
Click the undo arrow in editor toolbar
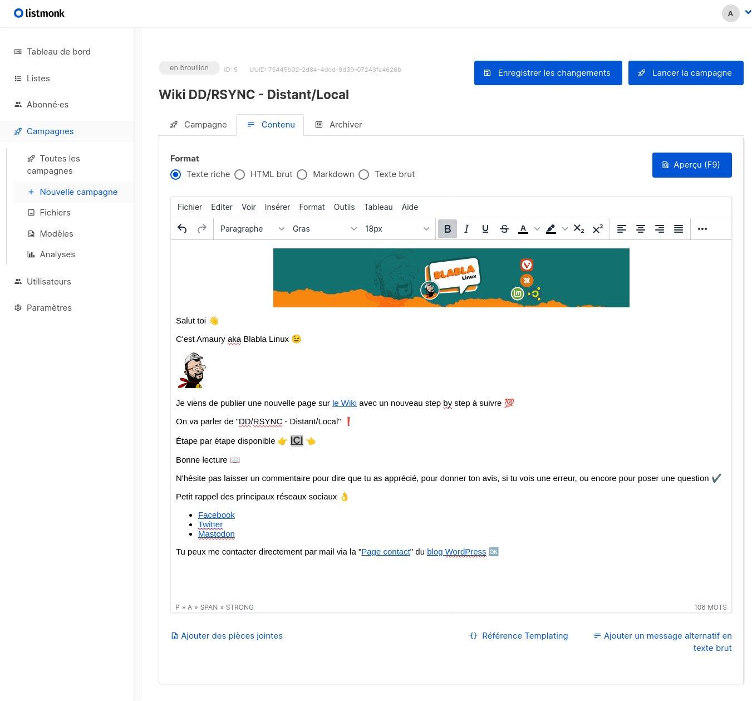182,229
